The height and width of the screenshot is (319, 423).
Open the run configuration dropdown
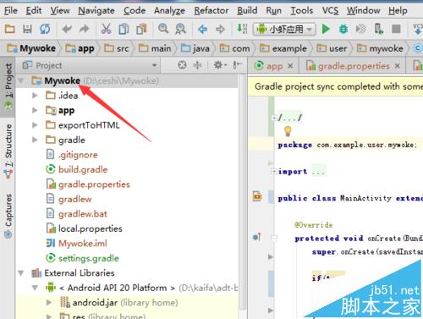click(284, 29)
